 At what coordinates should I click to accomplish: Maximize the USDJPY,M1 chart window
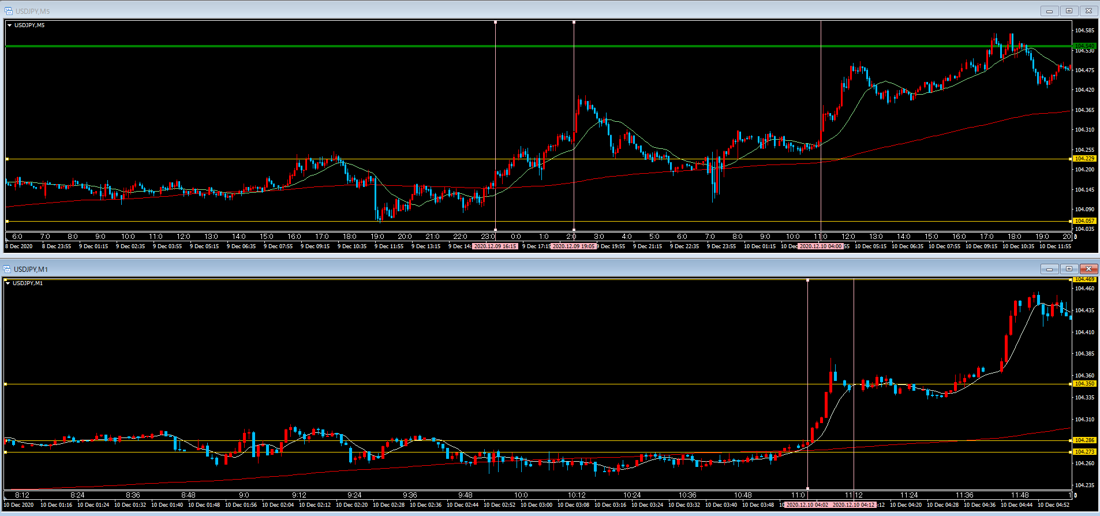coord(1069,269)
